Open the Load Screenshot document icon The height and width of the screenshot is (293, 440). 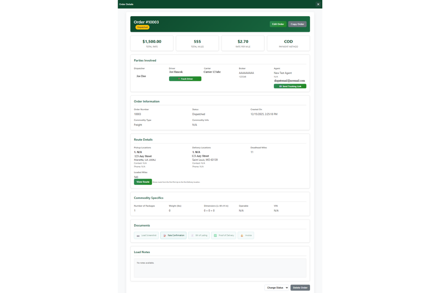tap(139, 235)
